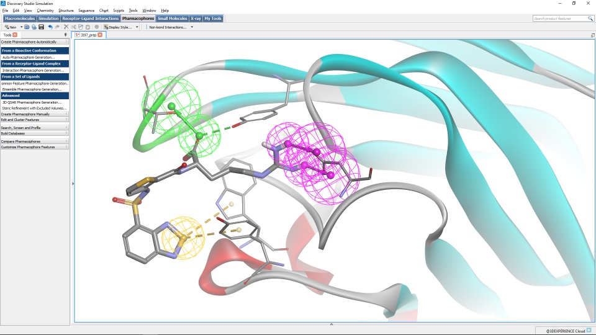The image size is (596, 335).
Task: Expand Build Databases section
Action: [35, 133]
